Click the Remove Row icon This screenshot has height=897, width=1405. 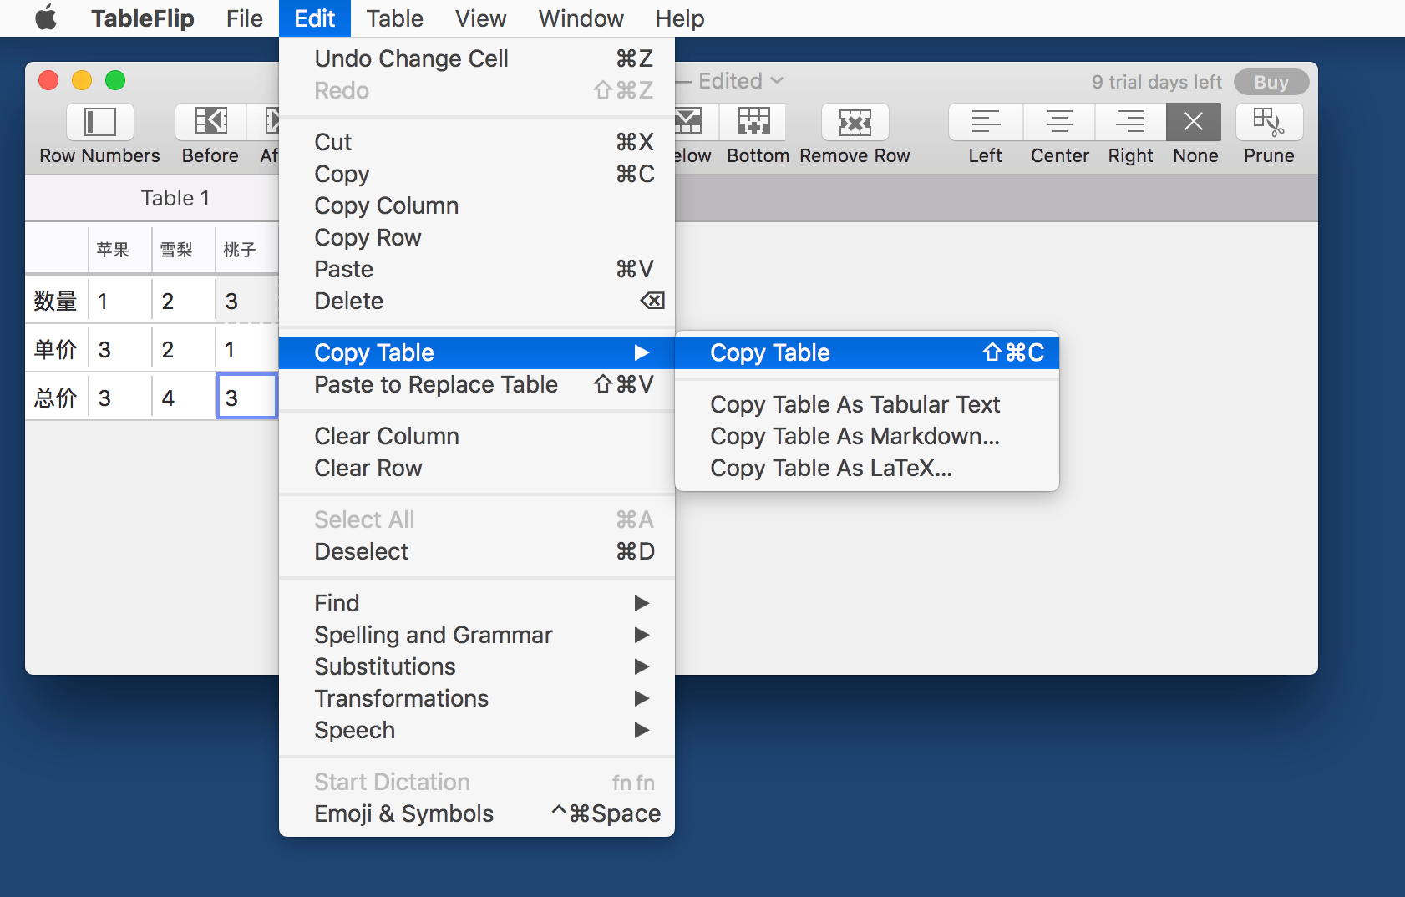coord(855,123)
